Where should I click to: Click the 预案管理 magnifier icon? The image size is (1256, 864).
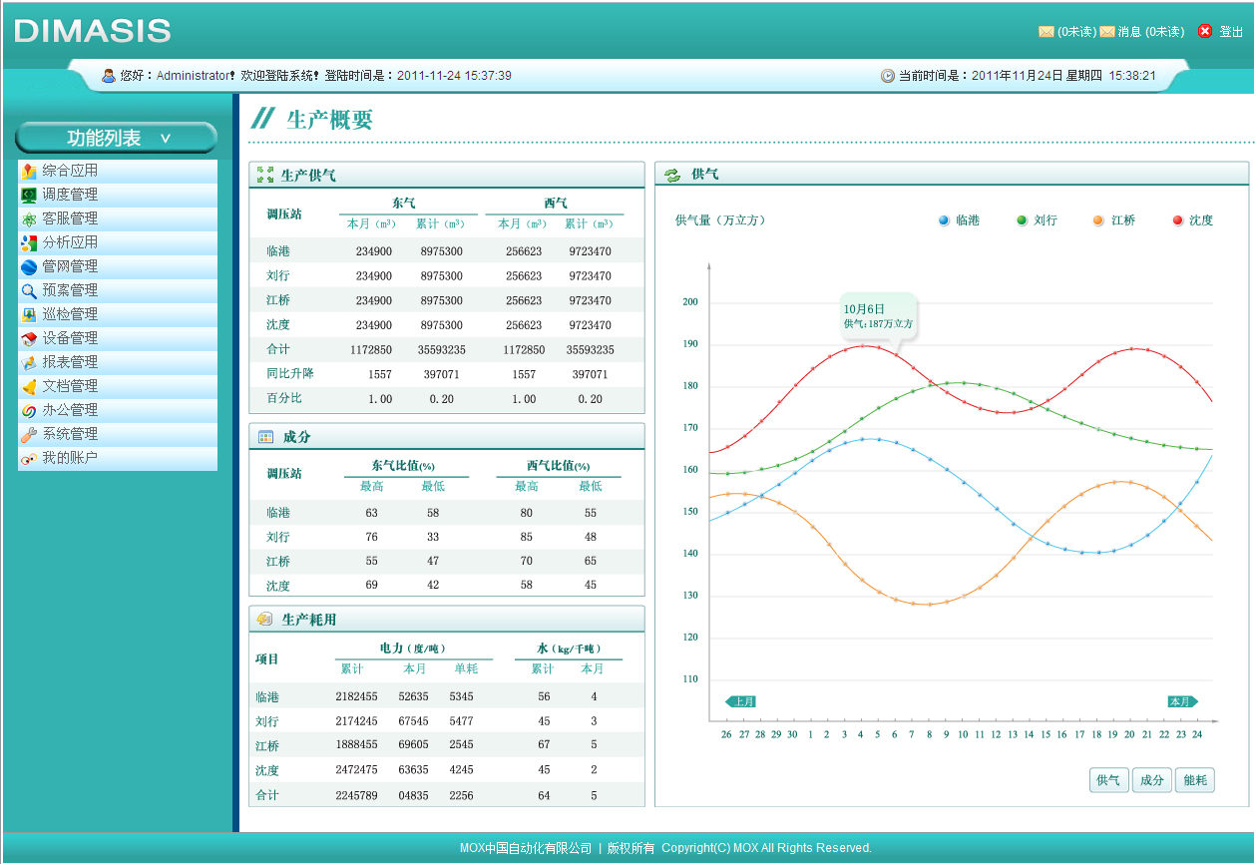(29, 290)
